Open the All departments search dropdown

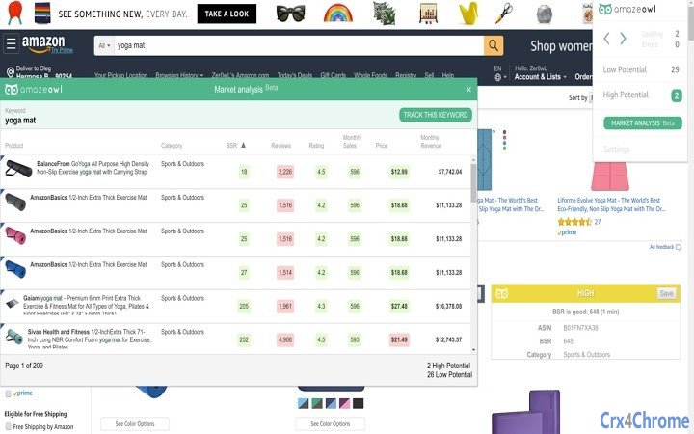click(104, 45)
